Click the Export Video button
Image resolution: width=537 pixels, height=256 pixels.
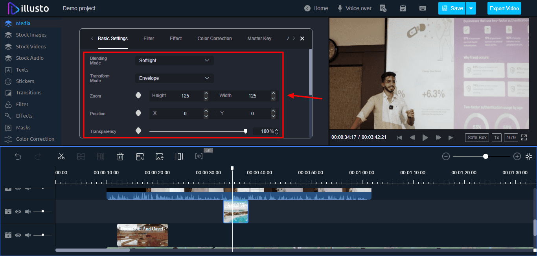click(x=504, y=8)
